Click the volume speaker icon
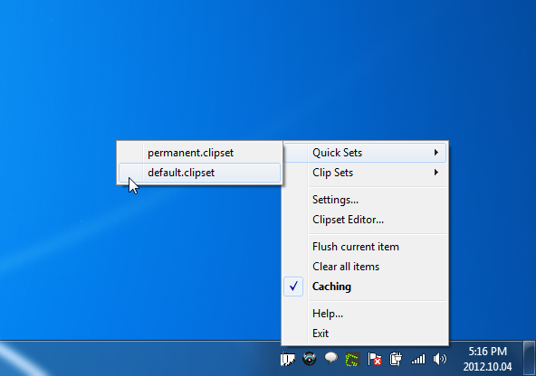 click(x=440, y=360)
